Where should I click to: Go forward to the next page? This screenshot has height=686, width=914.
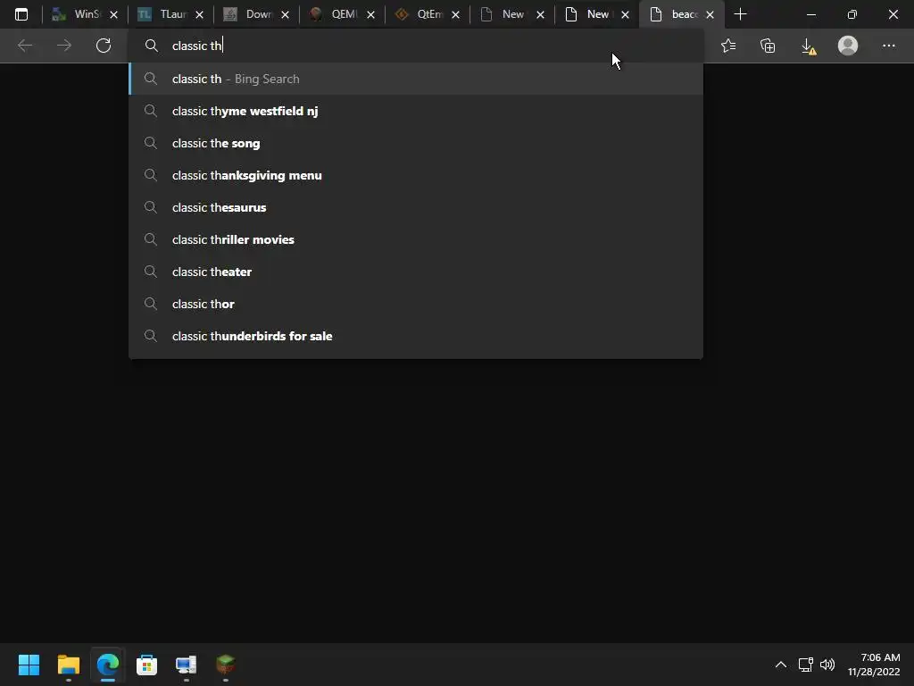tap(64, 46)
